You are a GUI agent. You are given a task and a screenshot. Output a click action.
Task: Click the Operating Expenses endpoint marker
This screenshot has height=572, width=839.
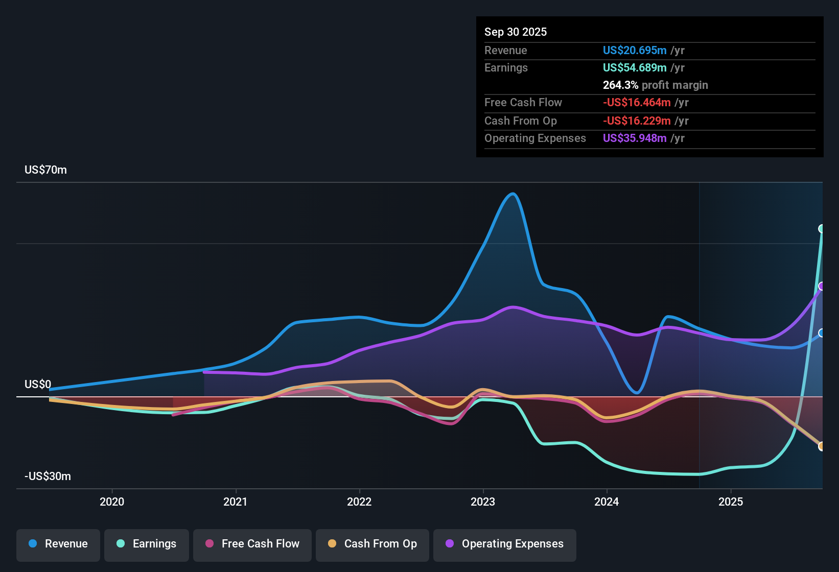pos(822,286)
